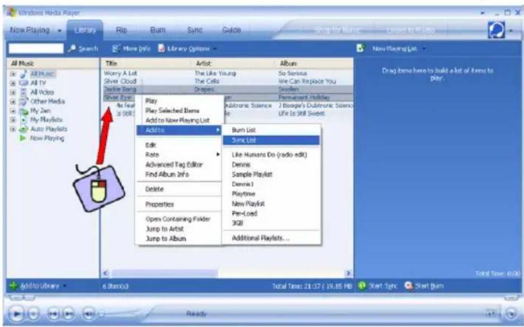The height and width of the screenshot is (327, 524).
Task: Click the Stop playback button
Action: coord(33,314)
